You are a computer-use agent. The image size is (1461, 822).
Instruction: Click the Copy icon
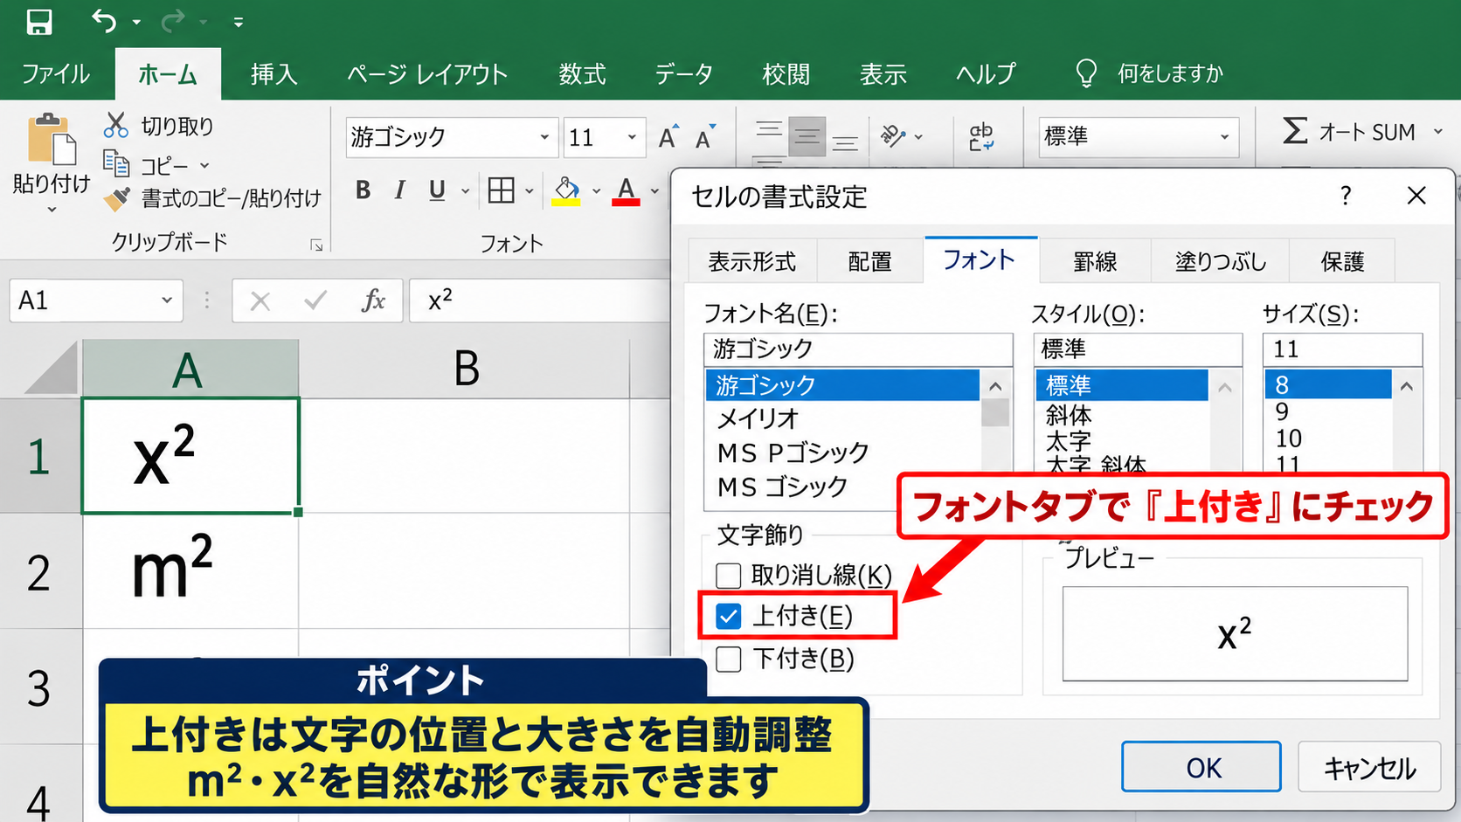(115, 164)
